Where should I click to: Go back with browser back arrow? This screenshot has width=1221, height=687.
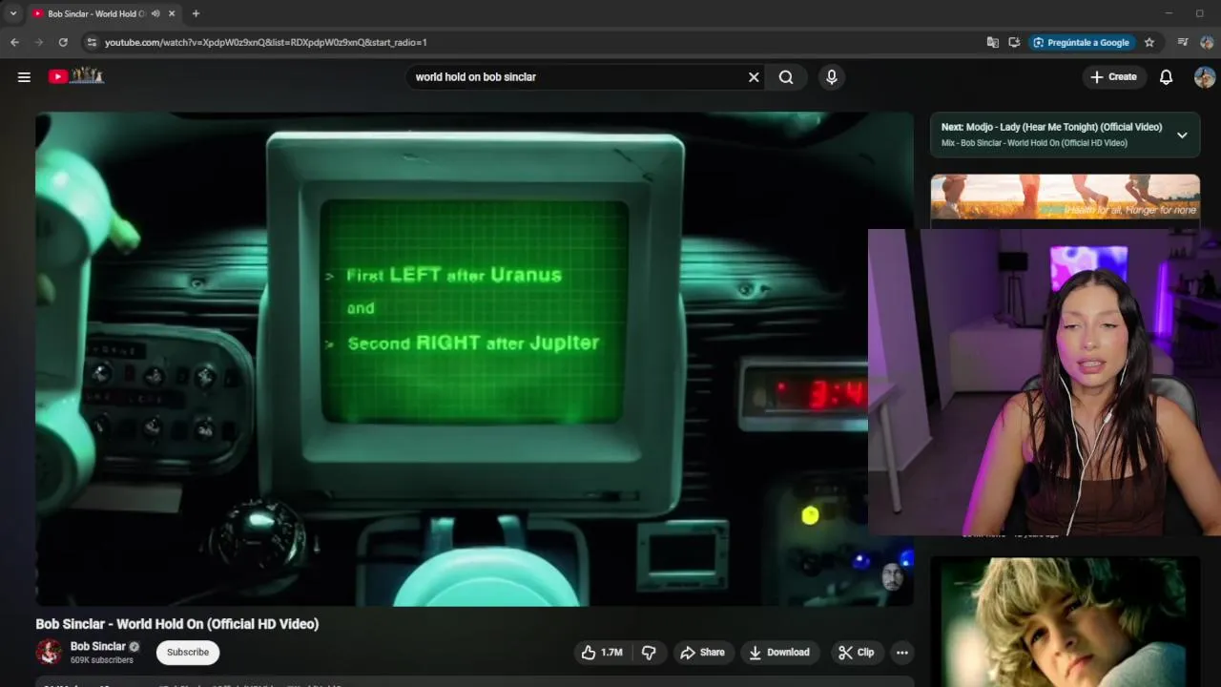[x=14, y=42]
